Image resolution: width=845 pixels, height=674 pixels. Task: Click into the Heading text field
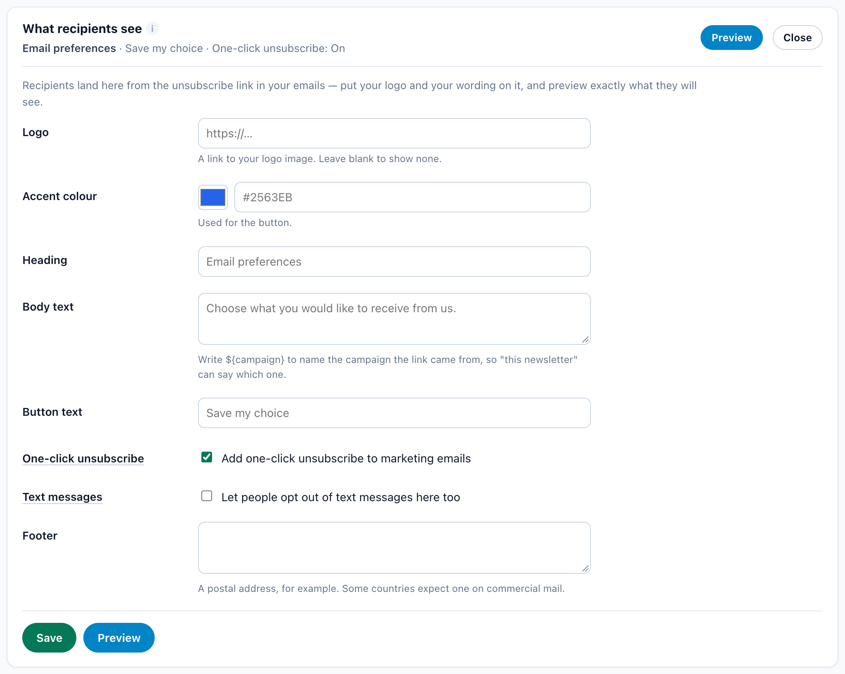click(x=394, y=262)
